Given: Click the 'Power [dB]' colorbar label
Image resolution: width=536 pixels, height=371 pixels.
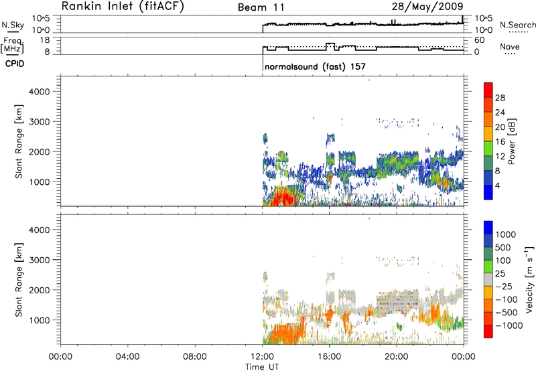Looking at the screenshot, I should point(511,141).
